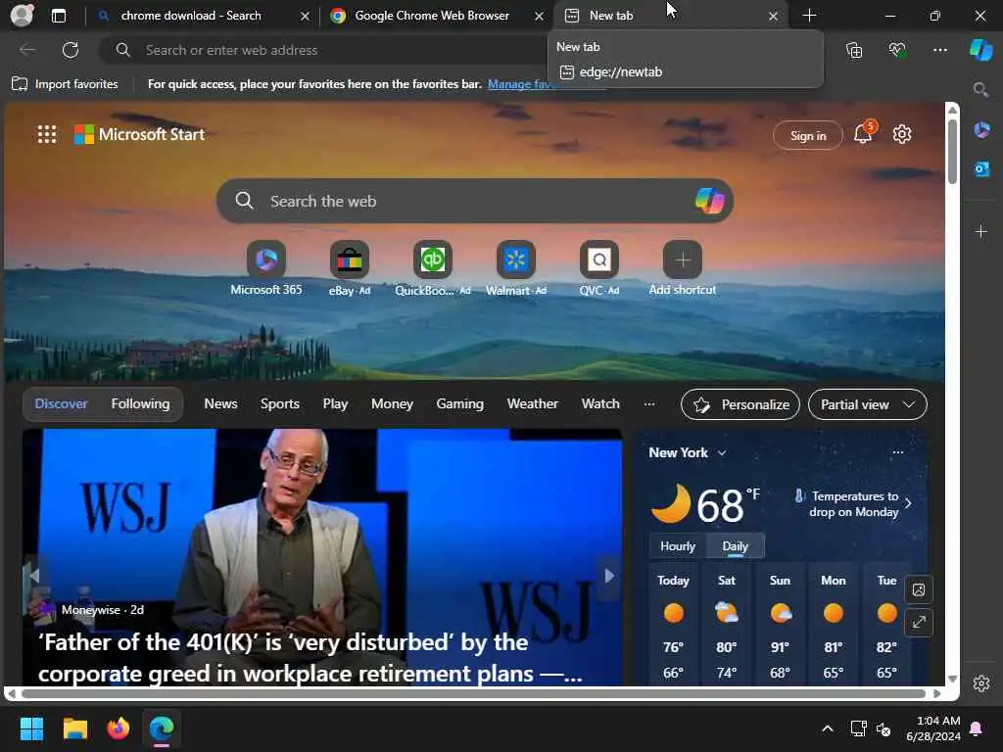1003x752 pixels.
Task: Go to the next news story arrow
Action: click(x=609, y=576)
